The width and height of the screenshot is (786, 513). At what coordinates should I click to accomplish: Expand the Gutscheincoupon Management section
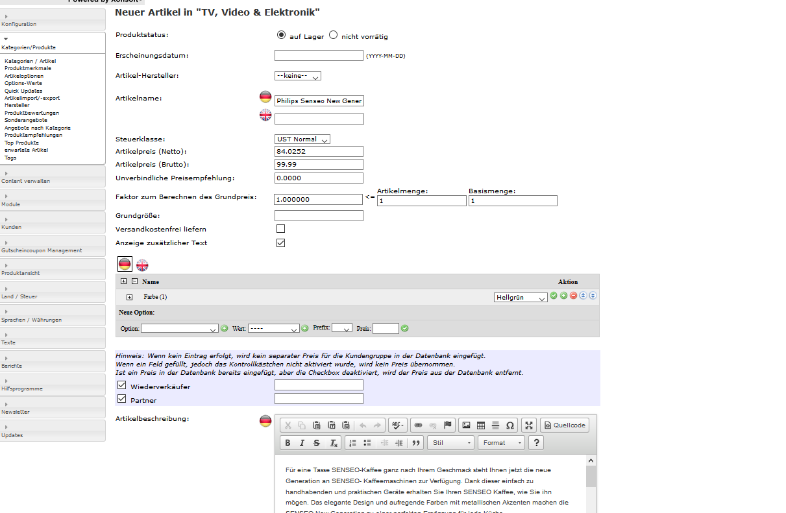[x=53, y=246]
